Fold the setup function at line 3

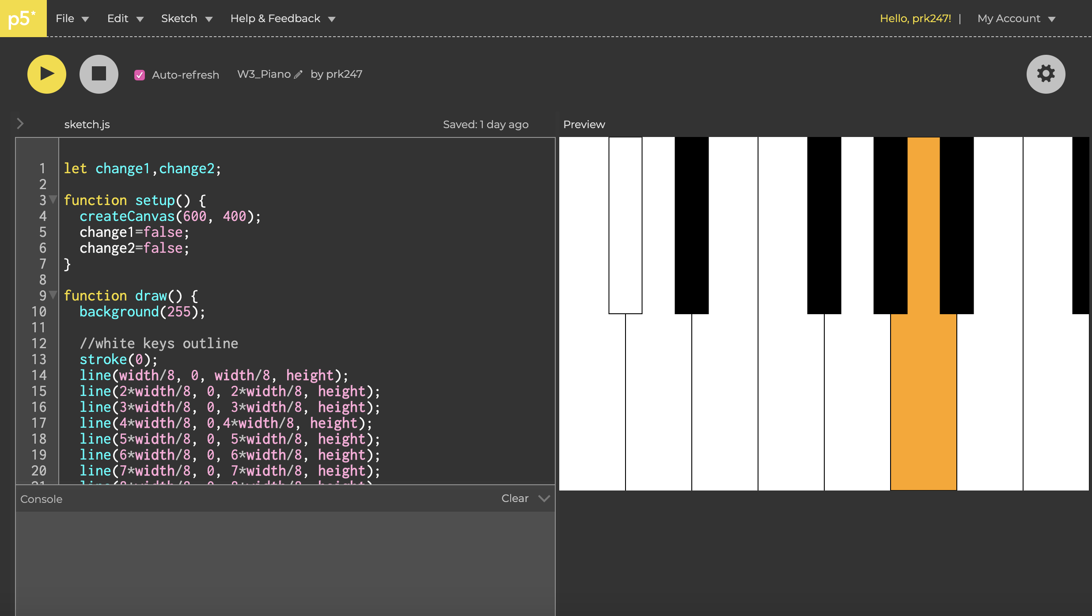(53, 200)
